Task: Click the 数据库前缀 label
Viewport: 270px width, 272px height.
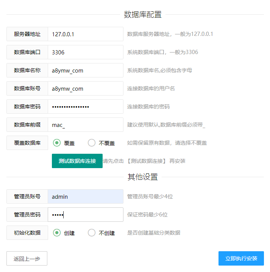Action: coord(27,125)
